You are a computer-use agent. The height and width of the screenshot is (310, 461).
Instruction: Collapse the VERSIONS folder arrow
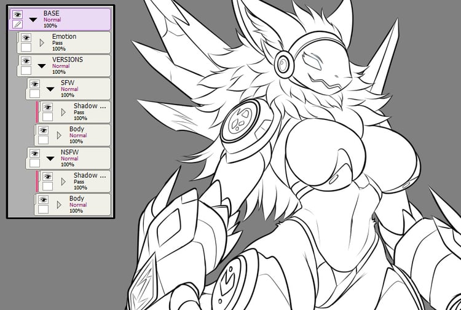pos(42,66)
